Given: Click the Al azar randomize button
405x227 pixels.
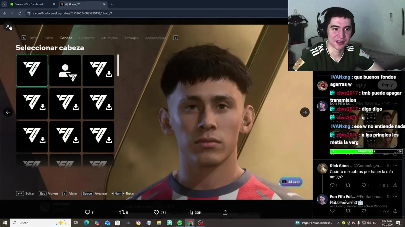Looking at the screenshot, I should tap(291, 182).
